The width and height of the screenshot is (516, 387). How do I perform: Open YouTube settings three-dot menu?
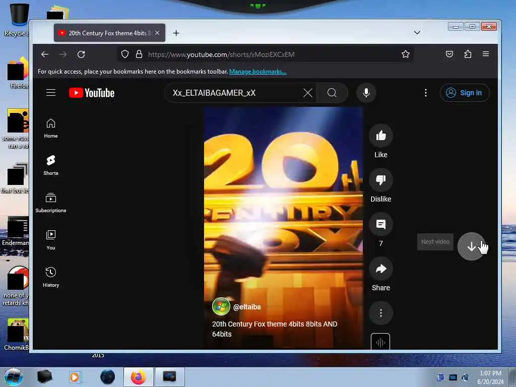[x=425, y=93]
